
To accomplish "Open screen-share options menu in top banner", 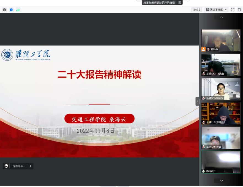I will click(x=180, y=2).
